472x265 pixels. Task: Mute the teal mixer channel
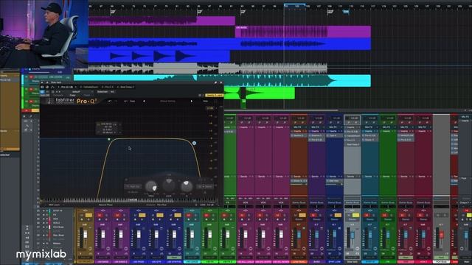[189, 216]
